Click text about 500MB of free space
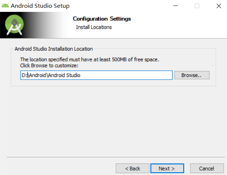The width and height of the screenshot is (227, 175). point(90,60)
